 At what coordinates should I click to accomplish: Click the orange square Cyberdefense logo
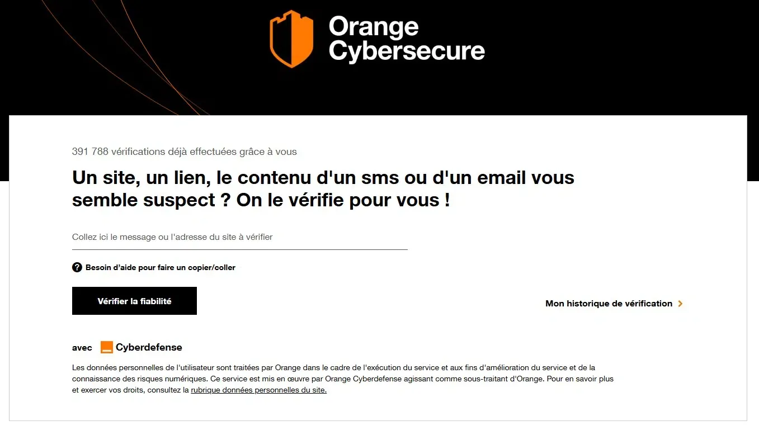tap(107, 347)
